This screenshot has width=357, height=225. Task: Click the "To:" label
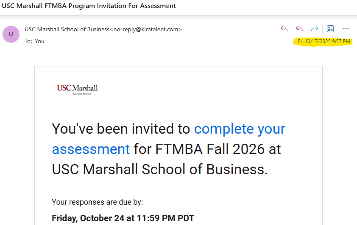(28, 41)
